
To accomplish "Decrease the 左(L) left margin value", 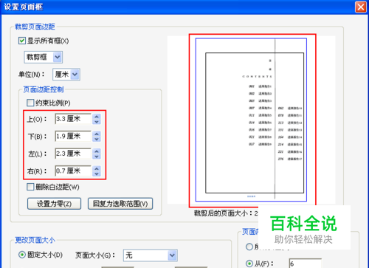I will click(97, 157).
